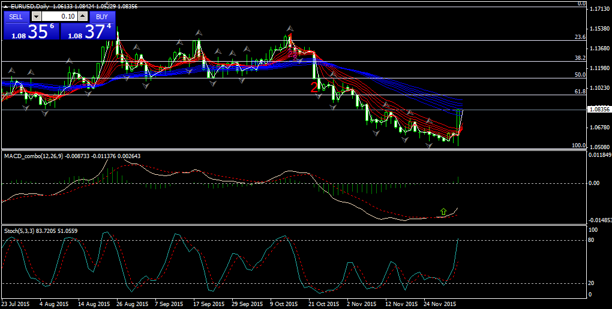Click price scale value 1.13680
Screen dimensions: 612x309
[600, 49]
